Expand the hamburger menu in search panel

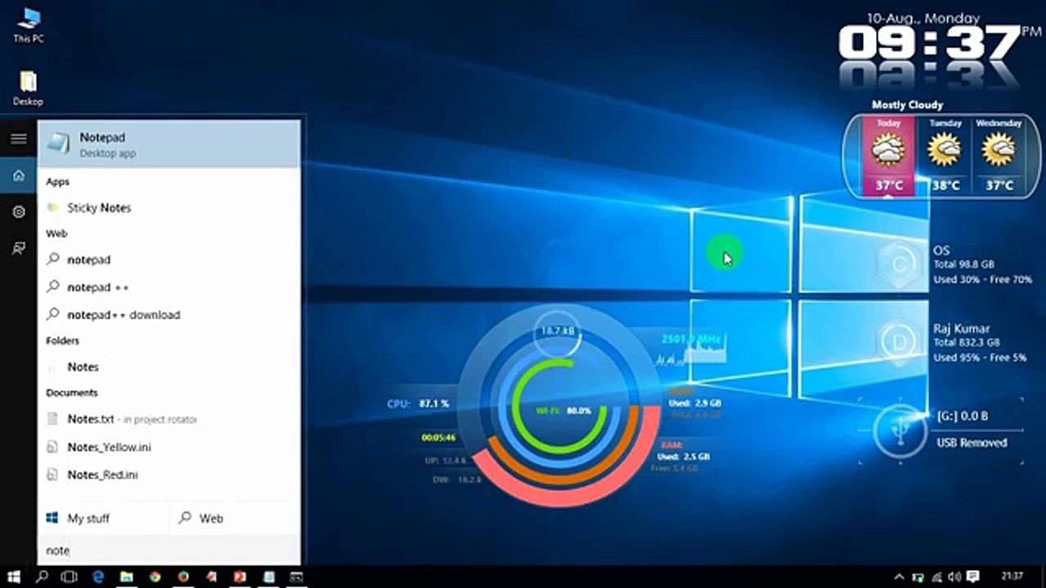(18, 139)
